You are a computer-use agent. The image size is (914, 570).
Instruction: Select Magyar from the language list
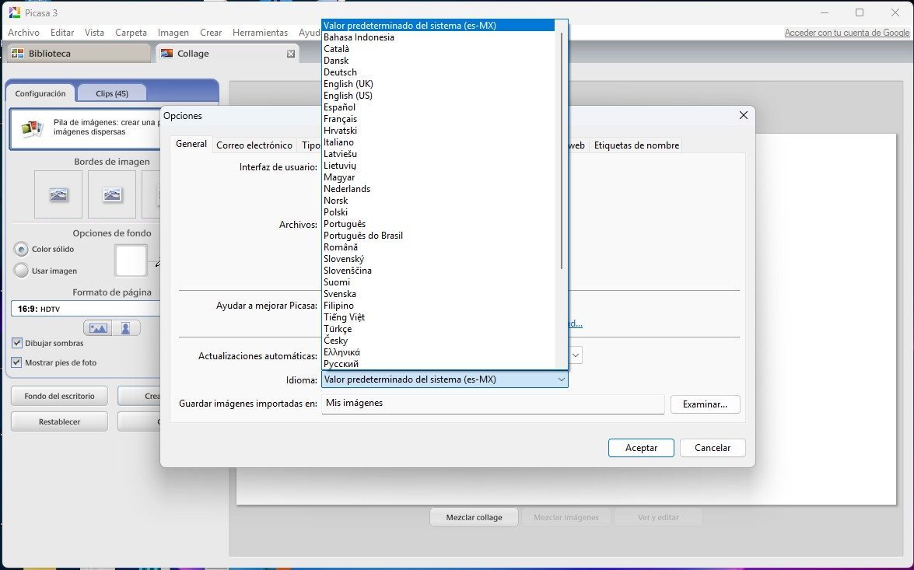[439, 177]
